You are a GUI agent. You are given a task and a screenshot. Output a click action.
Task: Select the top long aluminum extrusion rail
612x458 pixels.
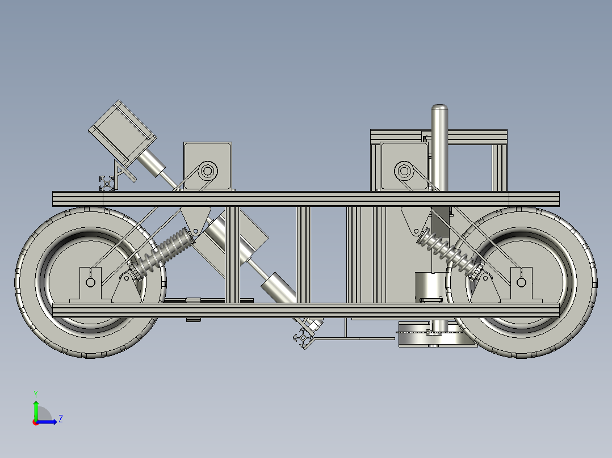305,199
